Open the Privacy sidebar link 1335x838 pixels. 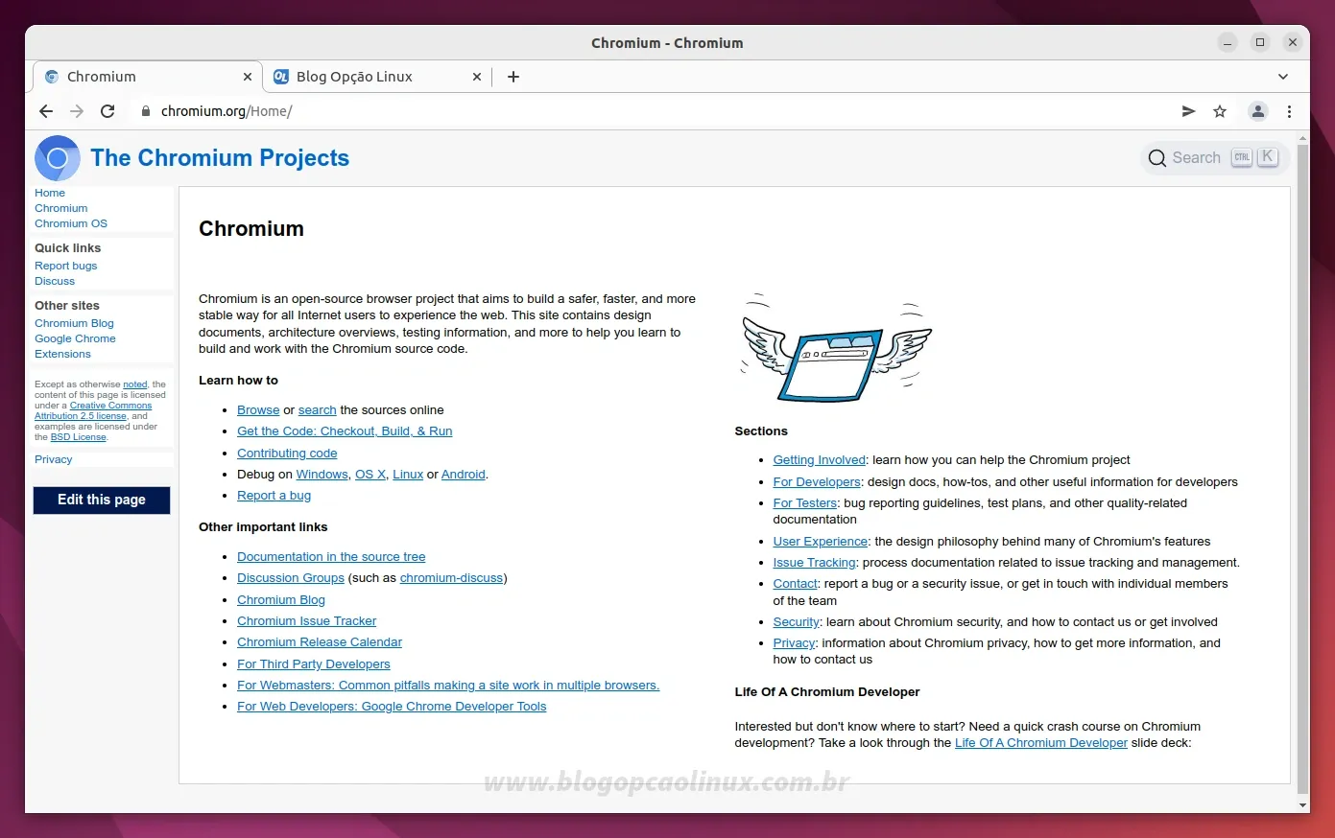point(54,459)
